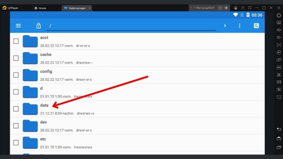
Task: Tick the checkbox for cache folder
Action: pos(16,58)
